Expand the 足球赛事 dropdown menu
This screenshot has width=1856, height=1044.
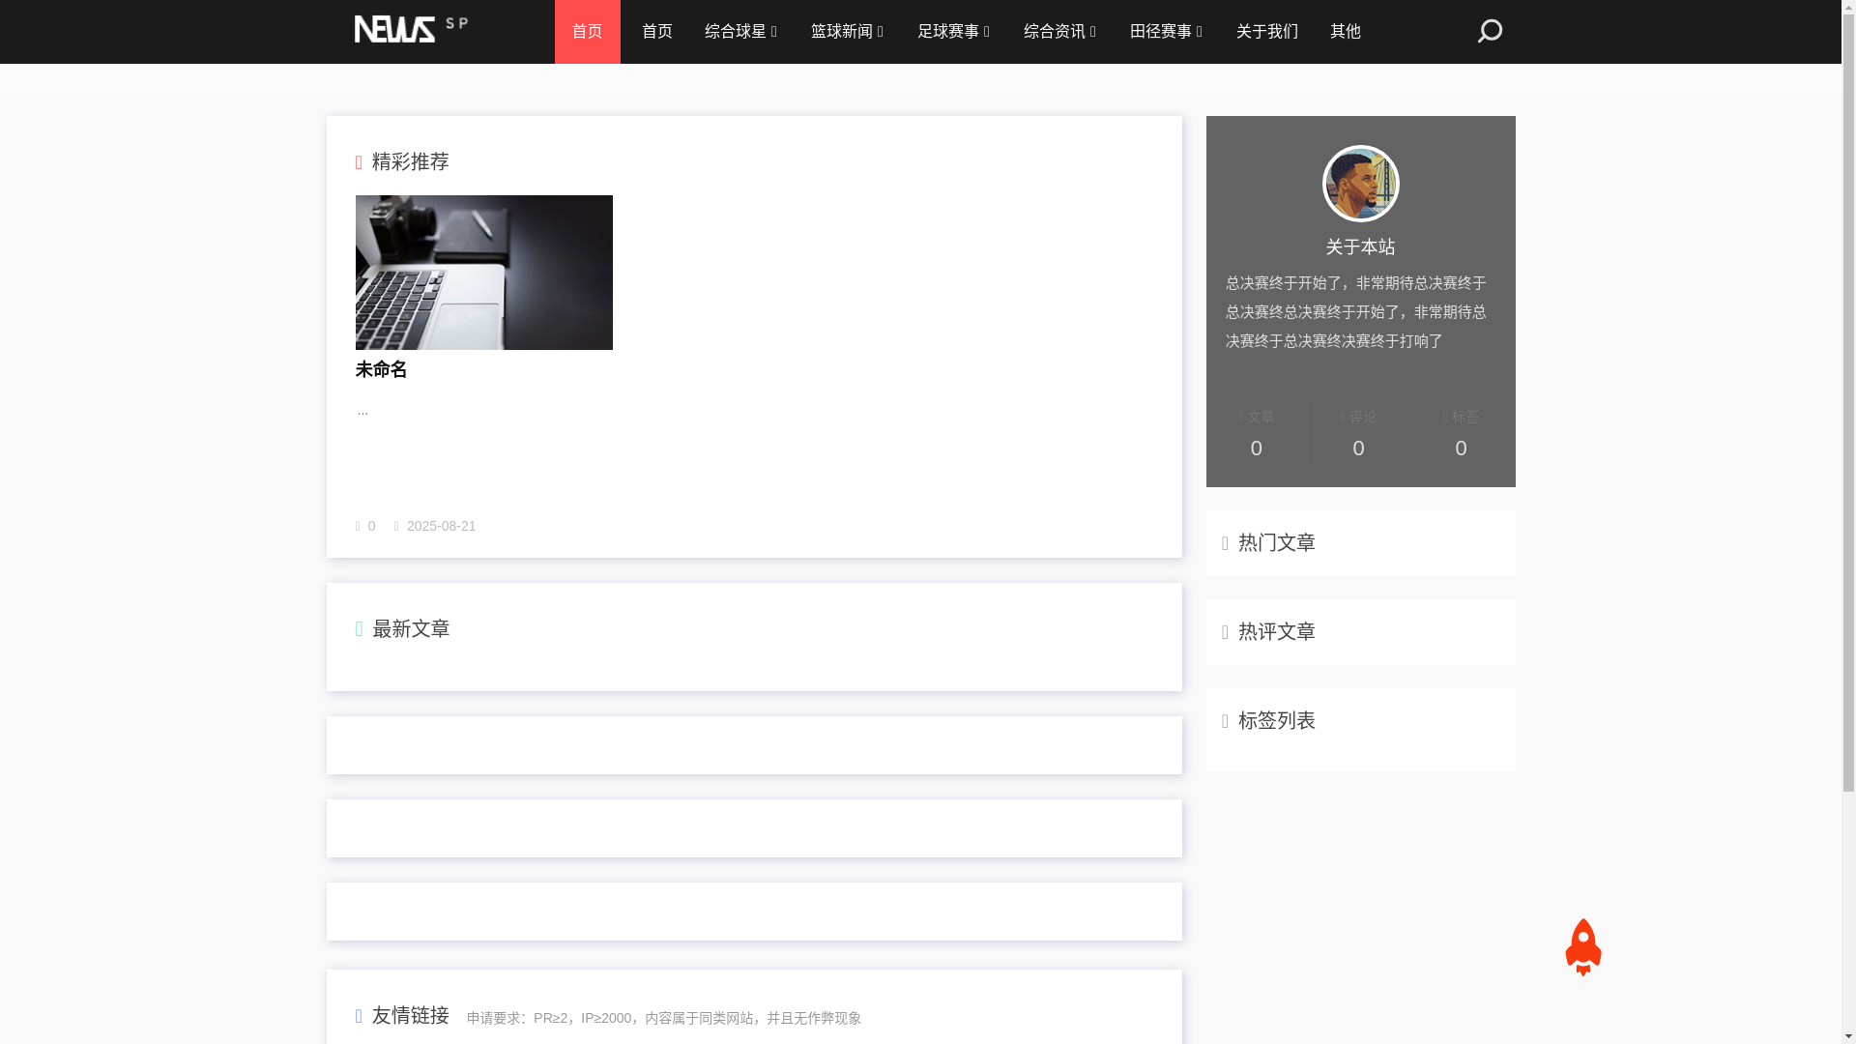point(954,32)
